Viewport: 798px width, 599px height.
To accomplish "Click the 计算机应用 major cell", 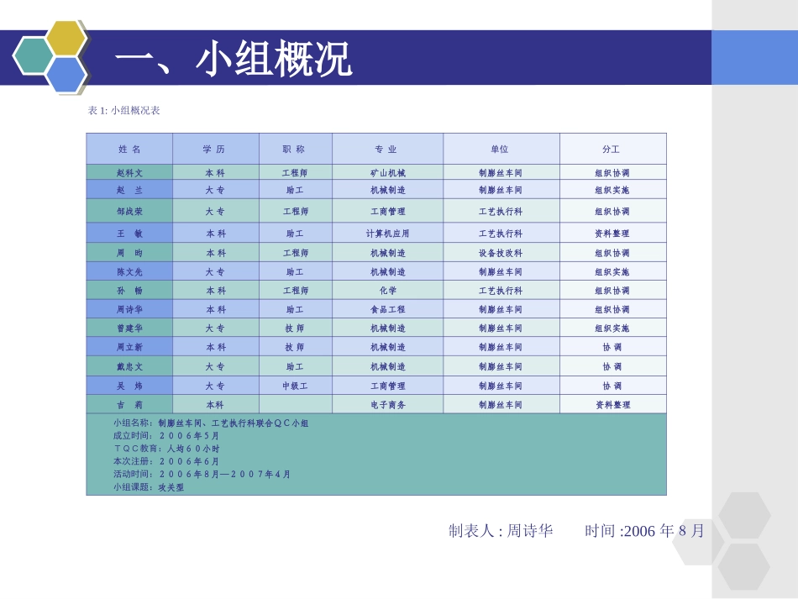I will click(388, 234).
